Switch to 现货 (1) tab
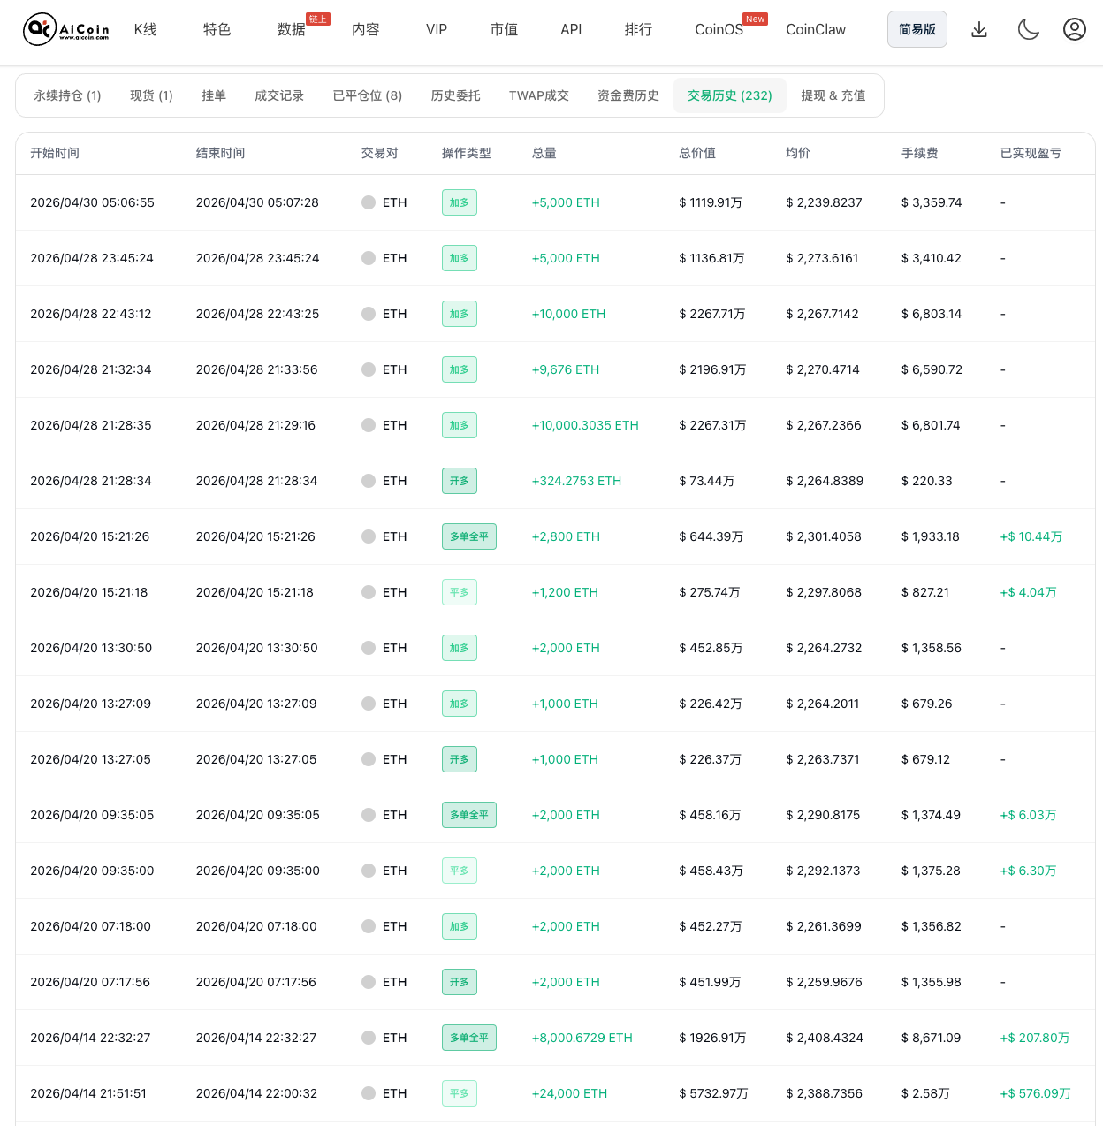Image resolution: width=1103 pixels, height=1126 pixels. pyautogui.click(x=151, y=95)
